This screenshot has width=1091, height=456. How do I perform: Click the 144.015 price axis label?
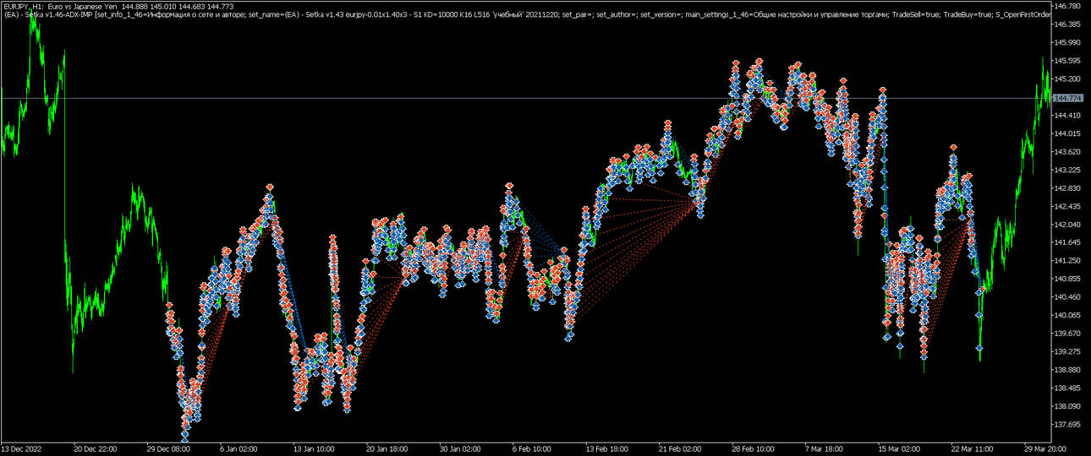point(1069,133)
